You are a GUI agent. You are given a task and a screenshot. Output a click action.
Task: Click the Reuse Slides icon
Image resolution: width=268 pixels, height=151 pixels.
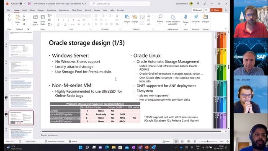43,17
